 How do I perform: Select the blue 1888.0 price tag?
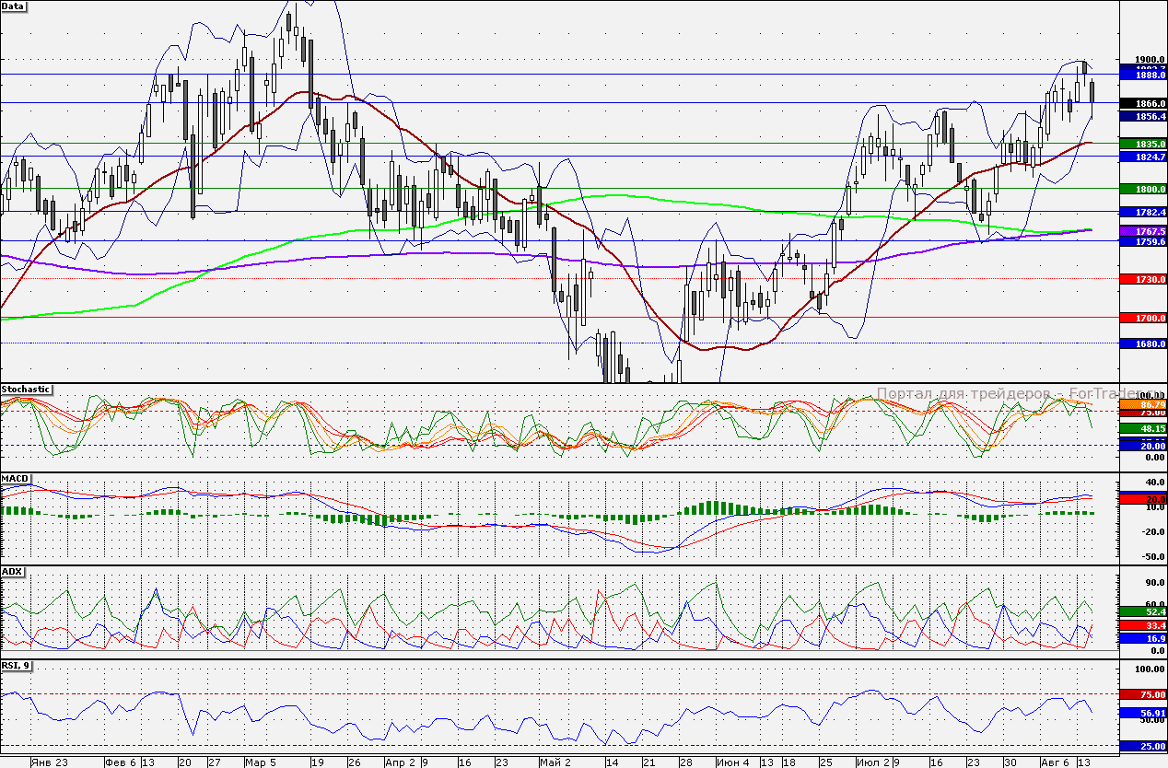point(1142,76)
